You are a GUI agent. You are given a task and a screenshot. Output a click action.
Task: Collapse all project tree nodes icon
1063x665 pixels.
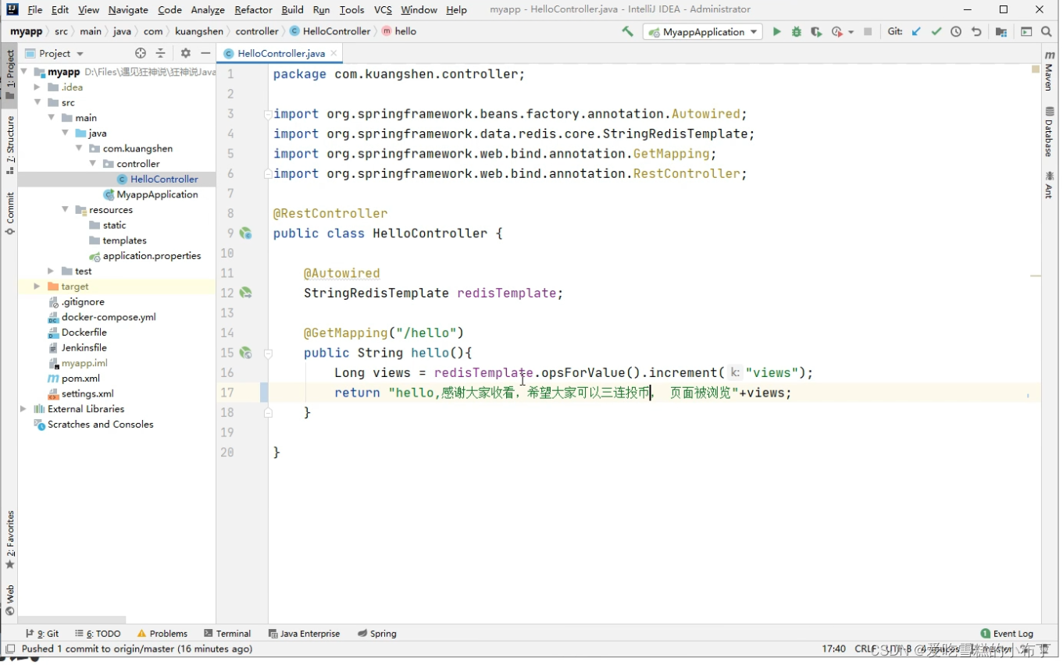tap(160, 53)
